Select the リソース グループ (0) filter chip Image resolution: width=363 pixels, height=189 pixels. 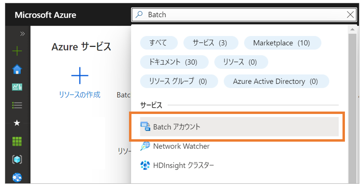pos(179,81)
